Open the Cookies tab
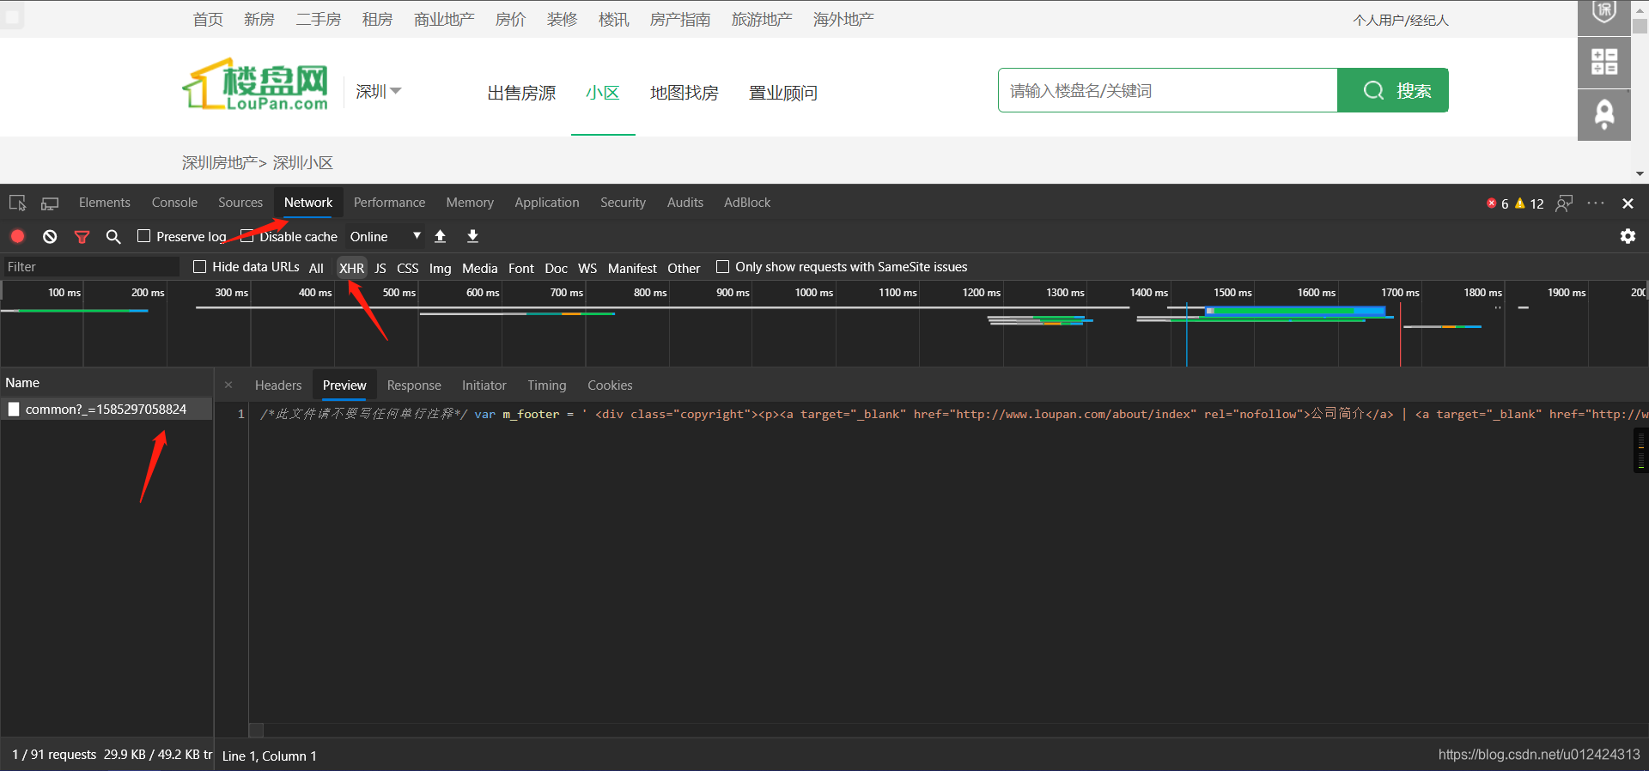1649x771 pixels. click(610, 385)
